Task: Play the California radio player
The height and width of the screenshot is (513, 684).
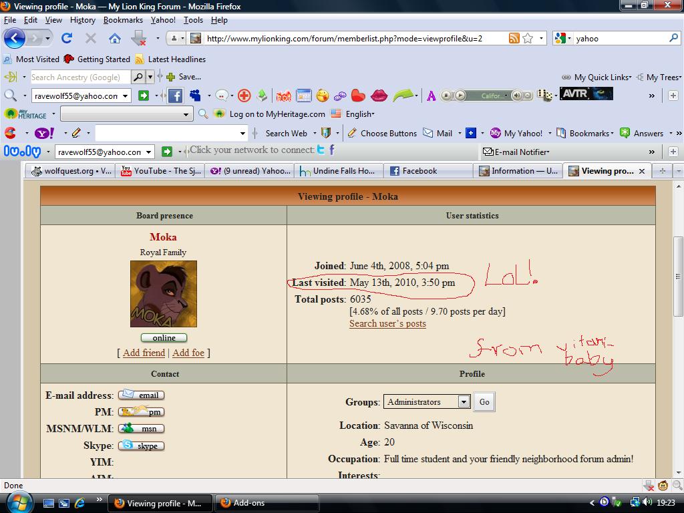Action: (460, 95)
